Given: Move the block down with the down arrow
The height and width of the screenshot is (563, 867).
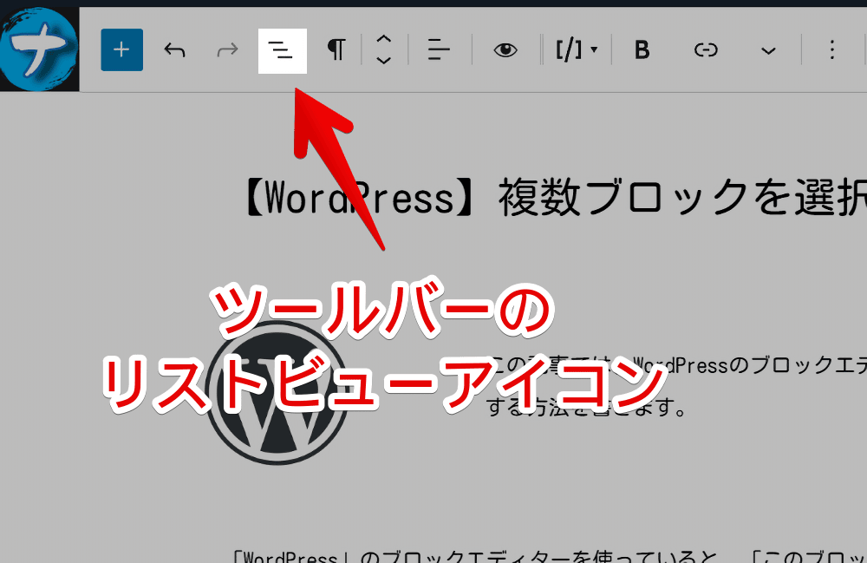Looking at the screenshot, I should [x=383, y=58].
